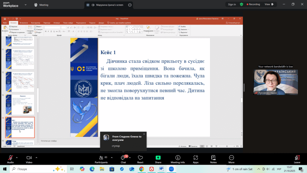This screenshot has height=173, width=307.
Task: Open the Chat panel
Action: point(123,159)
